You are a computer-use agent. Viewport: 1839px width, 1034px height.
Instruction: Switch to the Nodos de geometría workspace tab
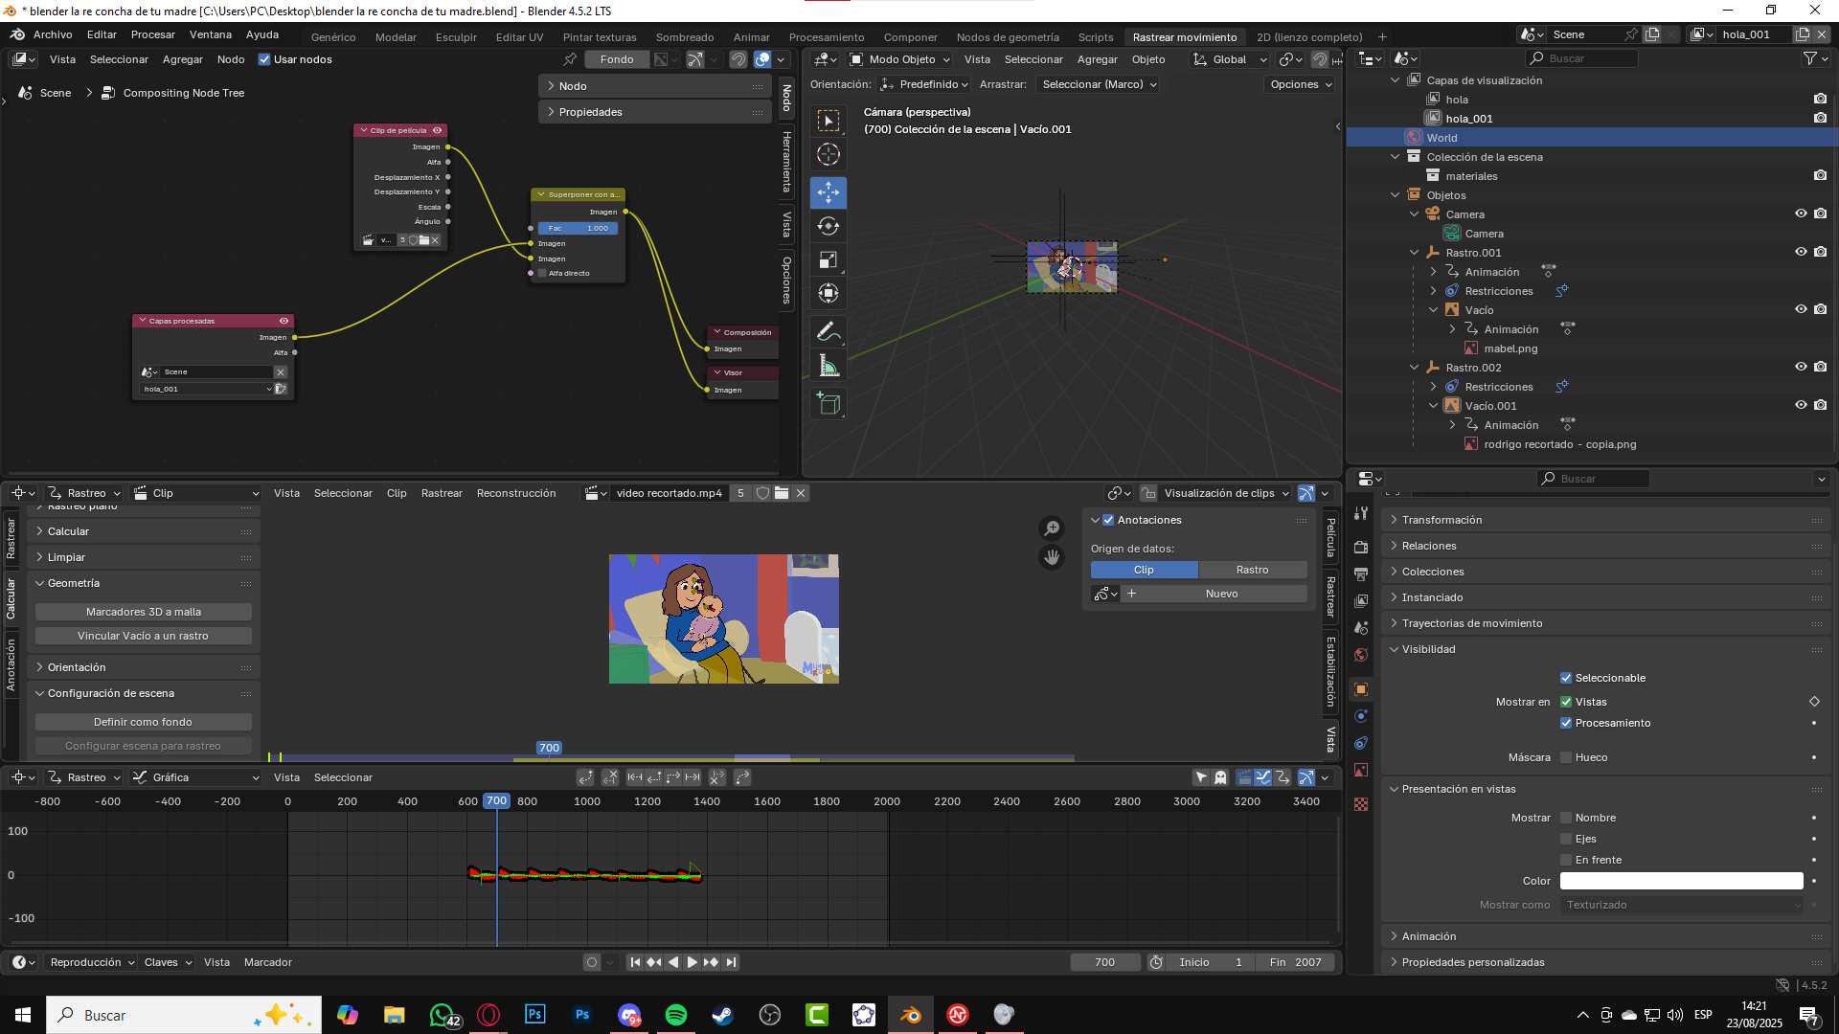1008,37
